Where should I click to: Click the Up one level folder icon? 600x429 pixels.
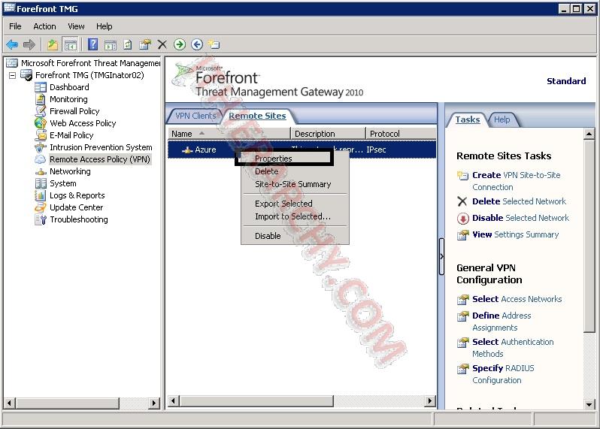tap(53, 44)
